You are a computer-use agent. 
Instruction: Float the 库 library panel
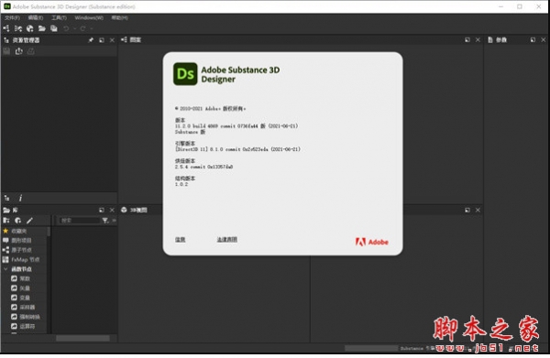pyautogui.click(x=102, y=211)
